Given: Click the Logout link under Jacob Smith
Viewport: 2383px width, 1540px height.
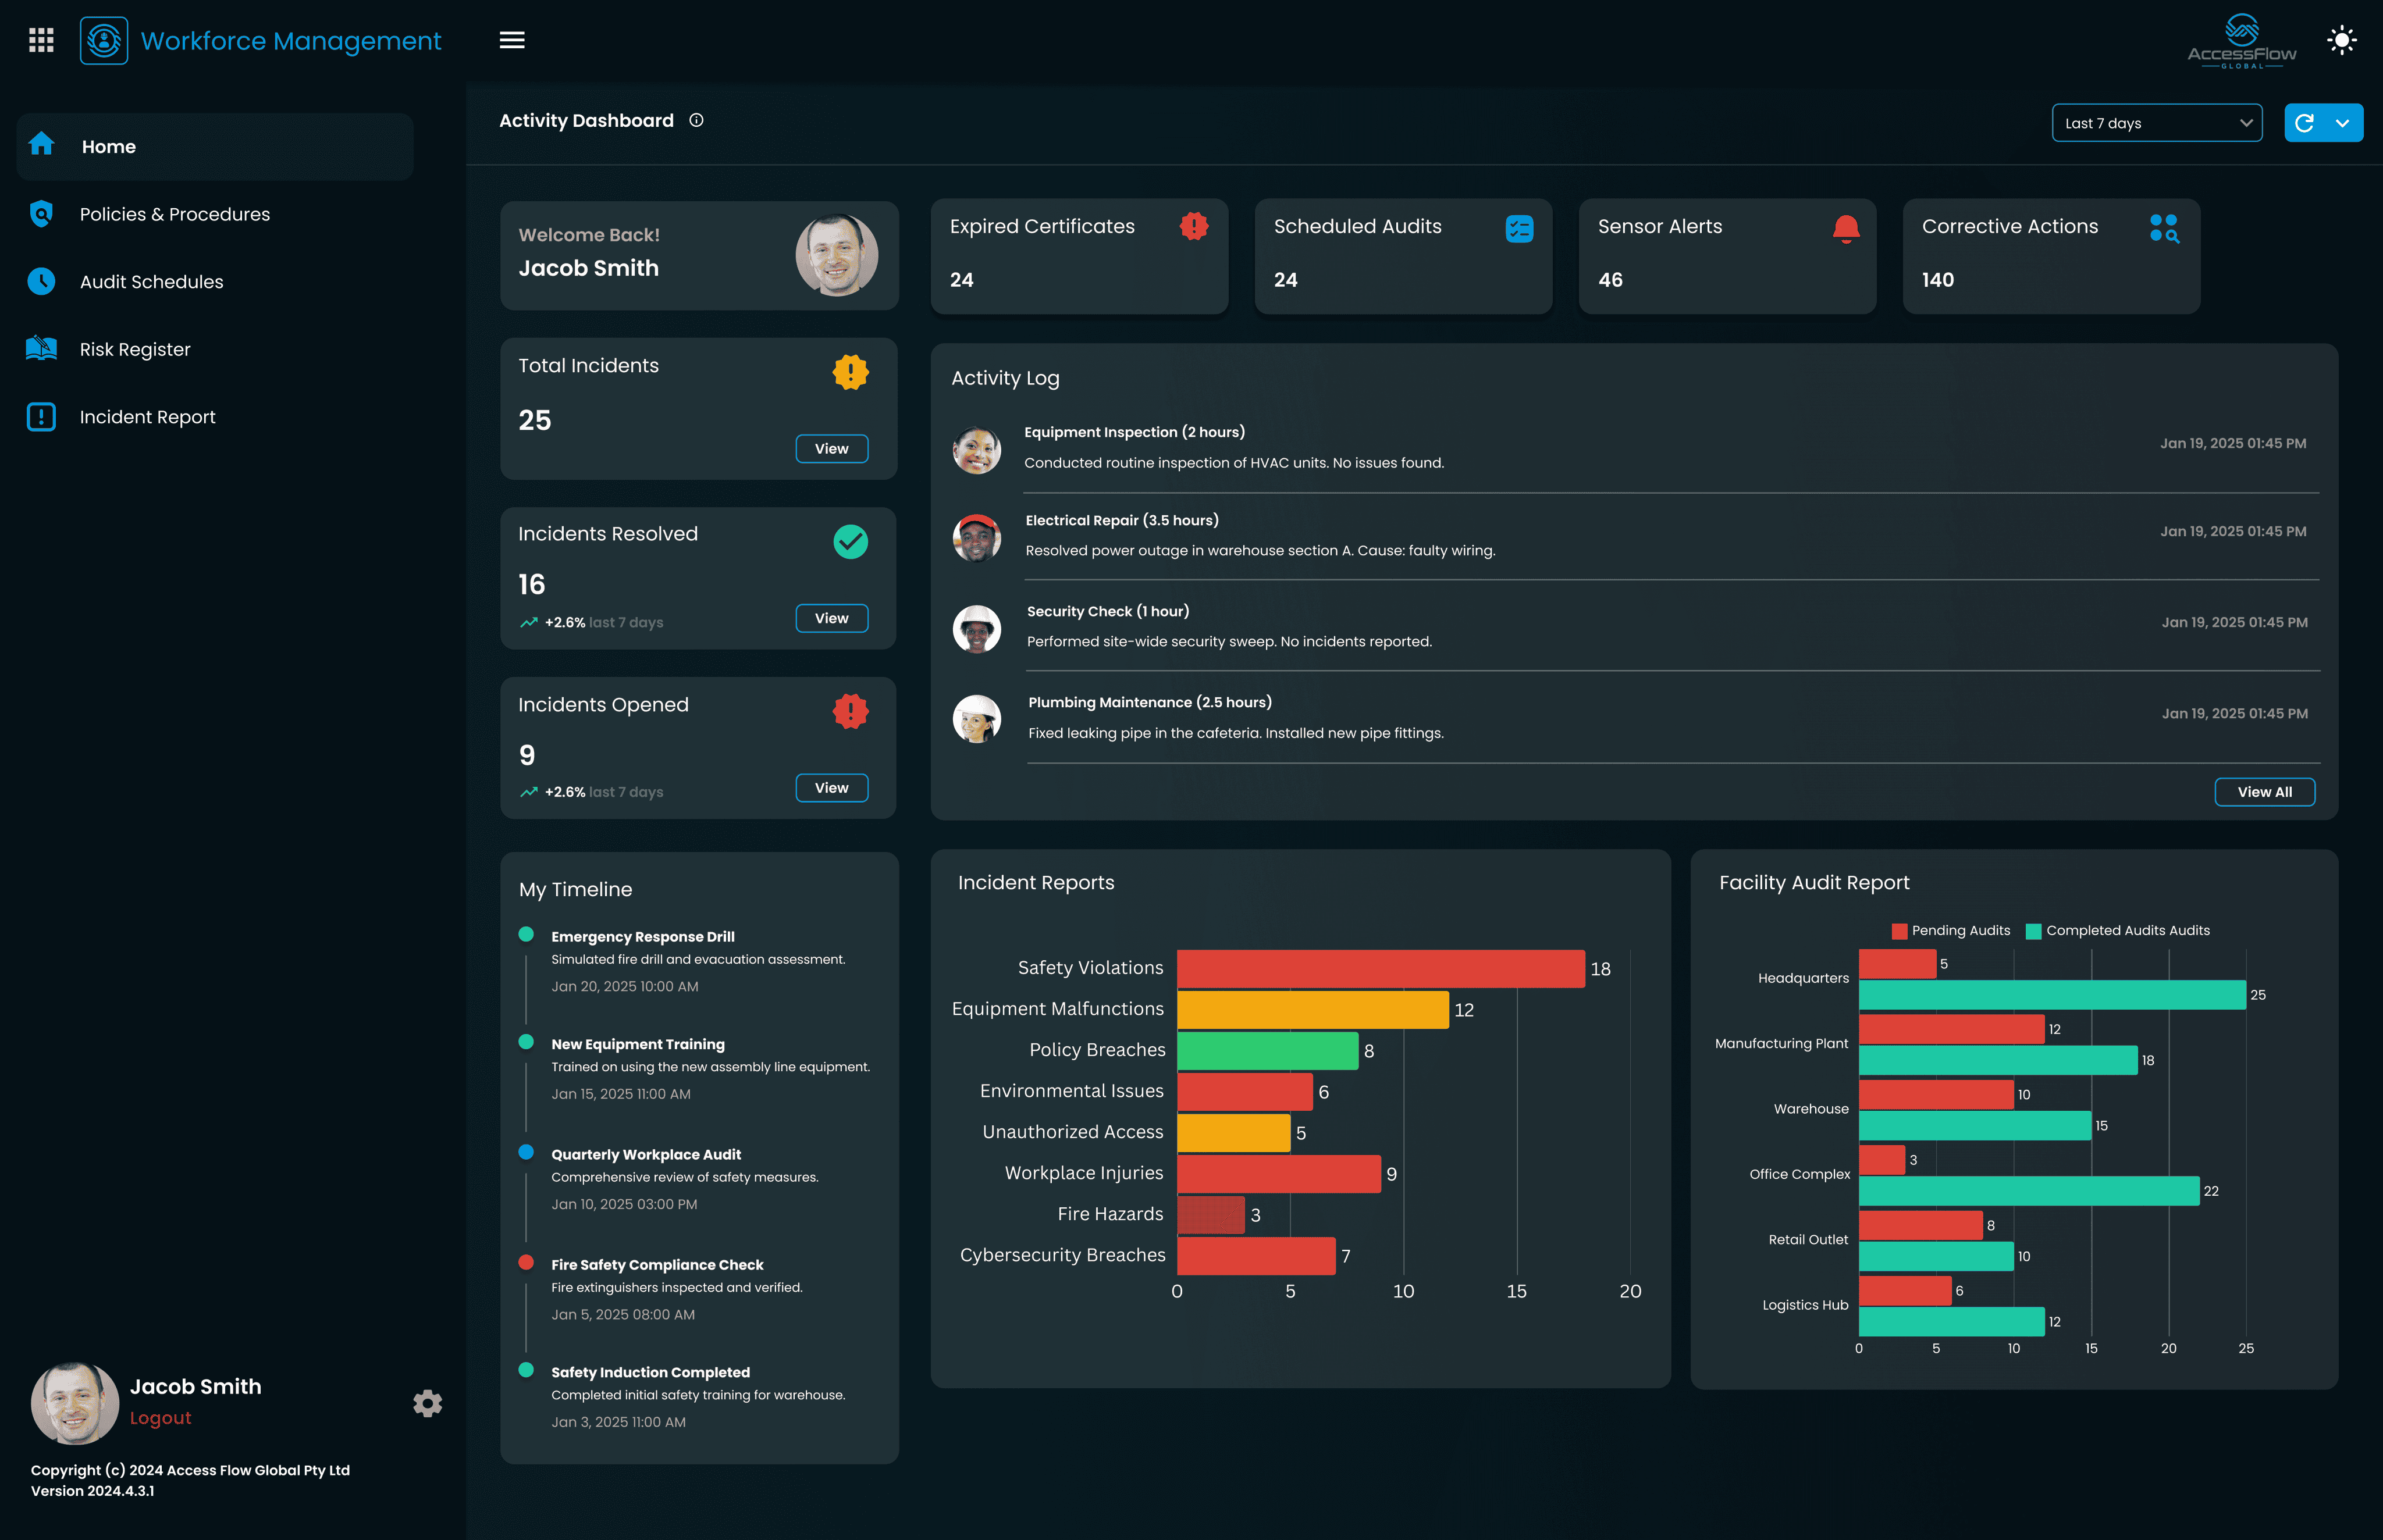Looking at the screenshot, I should (x=161, y=1417).
